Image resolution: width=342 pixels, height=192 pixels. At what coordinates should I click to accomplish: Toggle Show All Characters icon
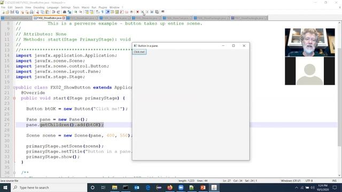click(102, 12)
